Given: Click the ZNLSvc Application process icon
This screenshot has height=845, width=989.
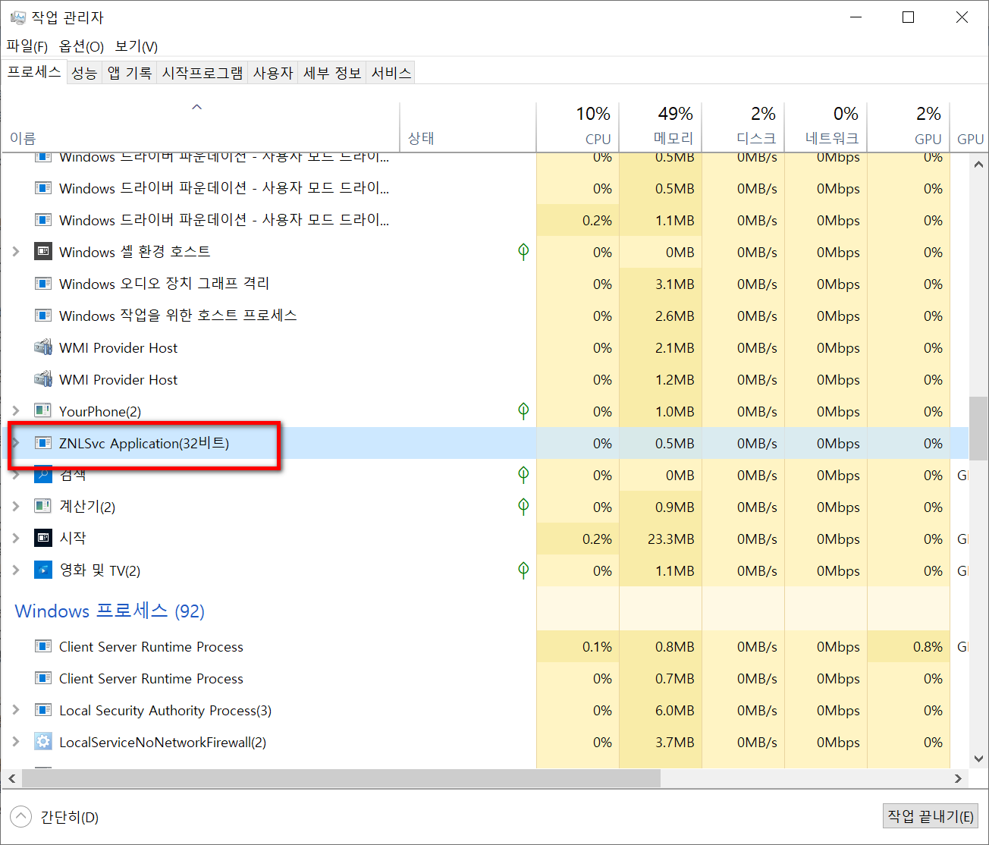Looking at the screenshot, I should tap(43, 442).
